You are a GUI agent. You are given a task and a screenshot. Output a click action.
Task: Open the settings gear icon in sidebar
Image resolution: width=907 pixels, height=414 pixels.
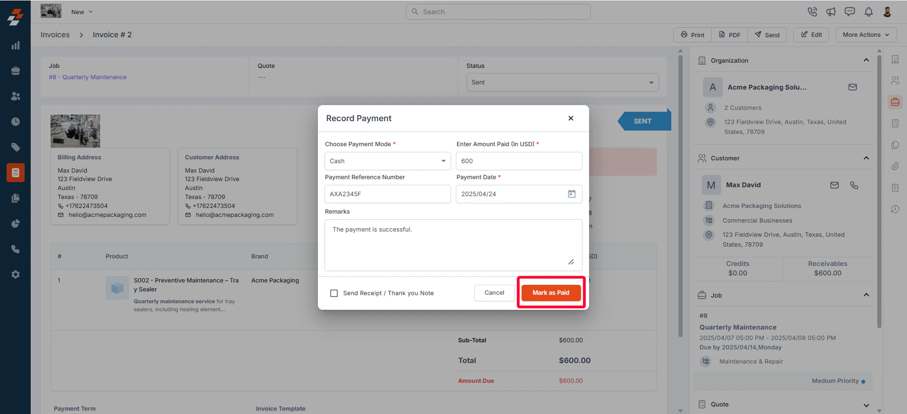16,274
